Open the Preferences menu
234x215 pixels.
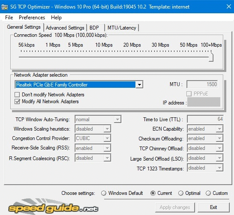tap(32, 18)
